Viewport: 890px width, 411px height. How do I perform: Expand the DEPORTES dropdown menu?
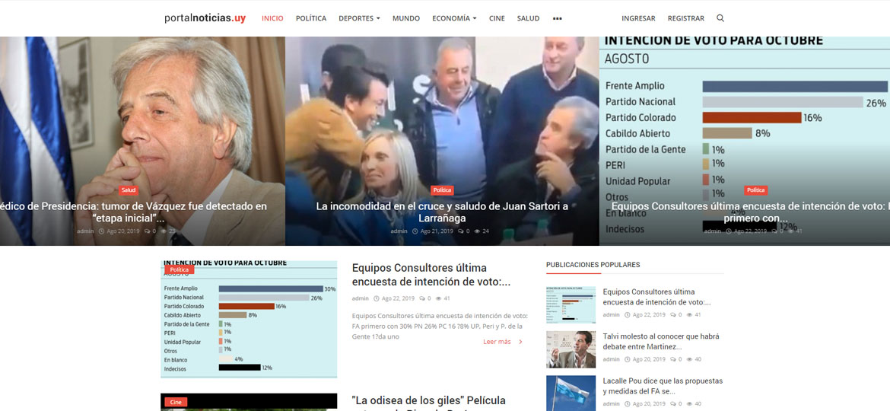point(359,18)
